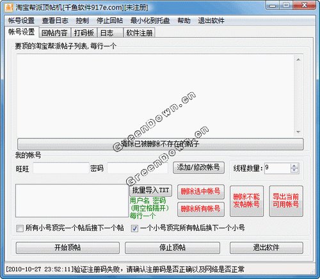
Task: Click the 停止顶帖 button
Action: [x=172, y=248]
